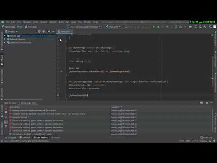This screenshot has width=217, height=163.
Task: Open the TODO tool window tab
Action: [x=56, y=138]
